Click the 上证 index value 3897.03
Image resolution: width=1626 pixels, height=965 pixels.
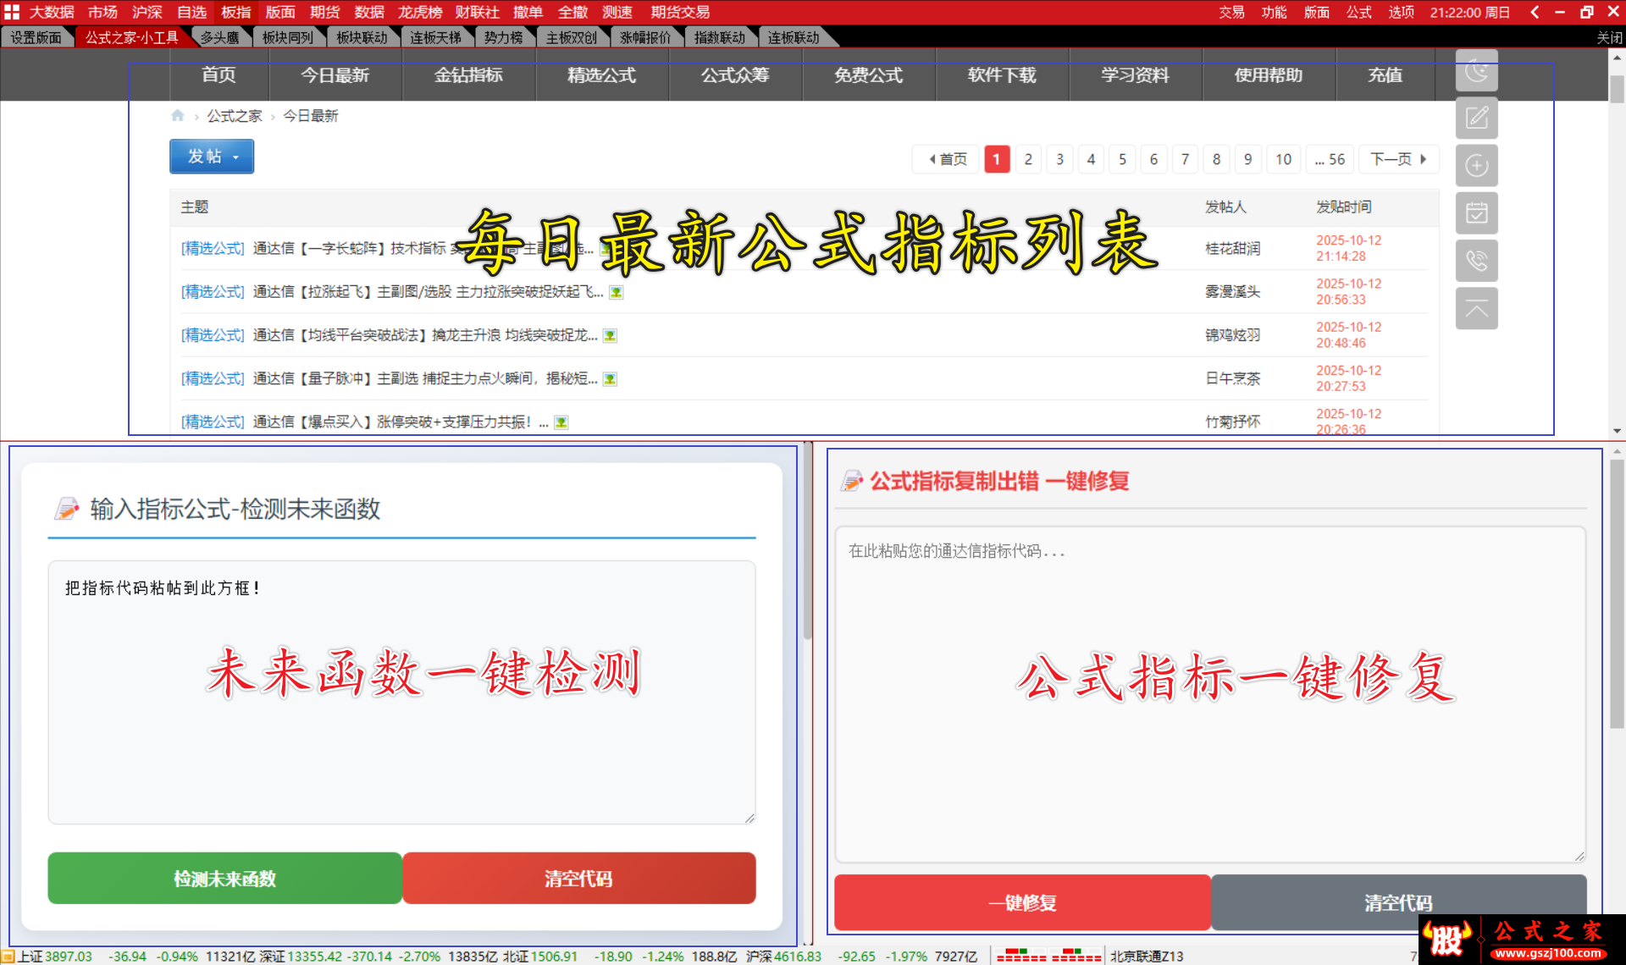(x=69, y=957)
